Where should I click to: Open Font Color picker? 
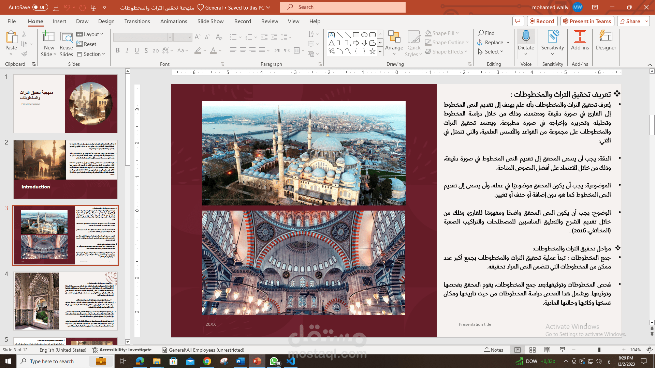tap(213, 50)
